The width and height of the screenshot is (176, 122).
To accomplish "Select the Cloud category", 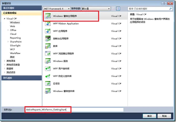I will pyautogui.click(x=13, y=34).
